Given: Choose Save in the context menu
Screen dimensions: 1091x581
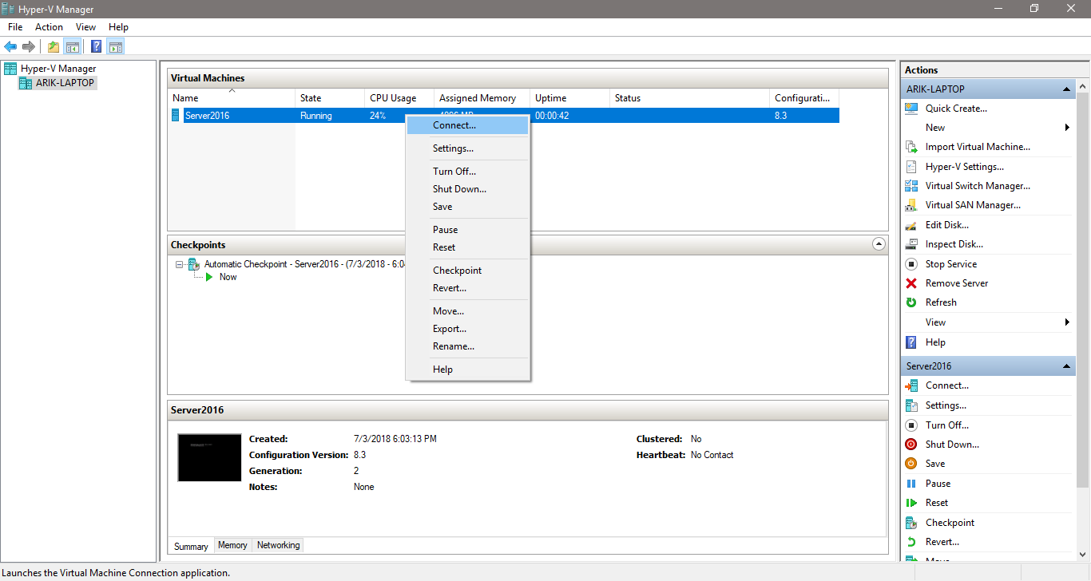Looking at the screenshot, I should click(x=467, y=207).
